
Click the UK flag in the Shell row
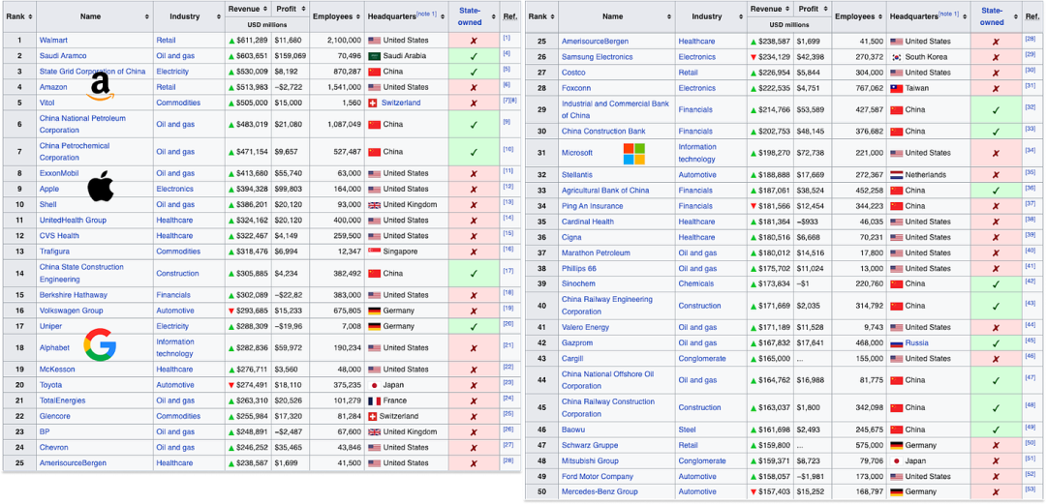pyautogui.click(x=374, y=205)
